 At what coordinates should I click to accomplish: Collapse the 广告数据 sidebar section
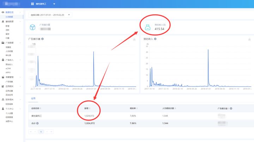tap(20, 43)
